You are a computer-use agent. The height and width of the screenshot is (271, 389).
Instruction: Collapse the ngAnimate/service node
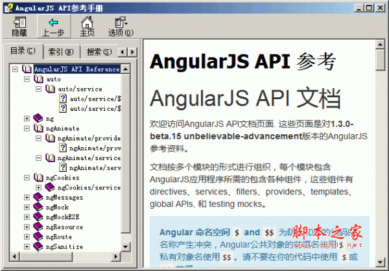[38, 158]
